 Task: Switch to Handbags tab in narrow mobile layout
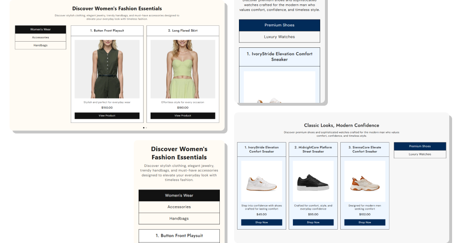coord(179,219)
